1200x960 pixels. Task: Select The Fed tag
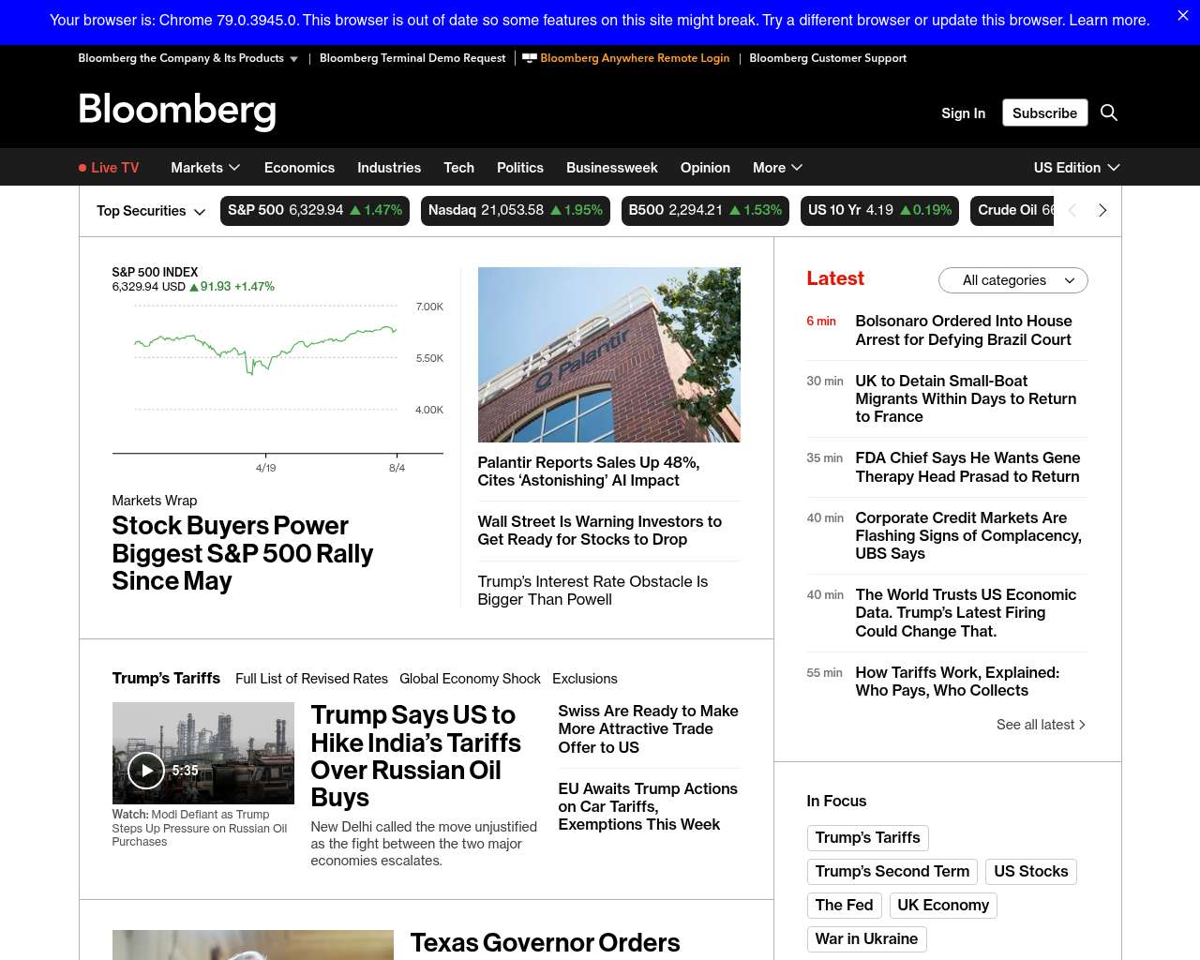tap(844, 906)
